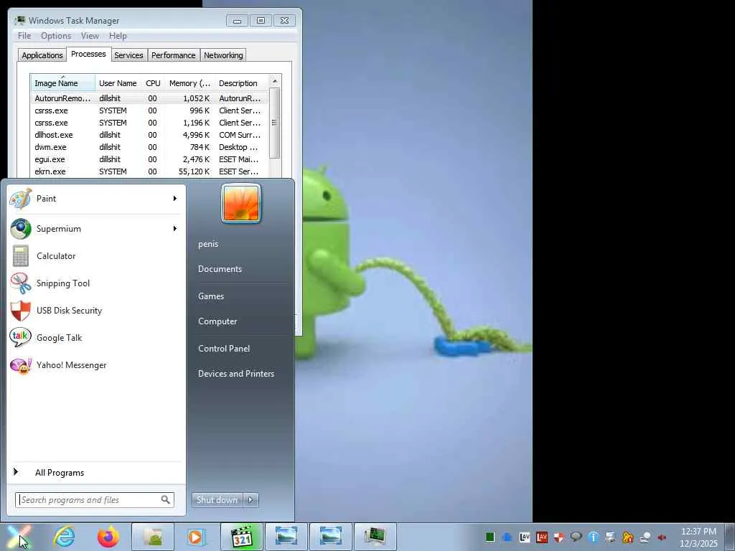735x551 pixels.
Task: Switch to the Services tab
Action: pos(129,55)
